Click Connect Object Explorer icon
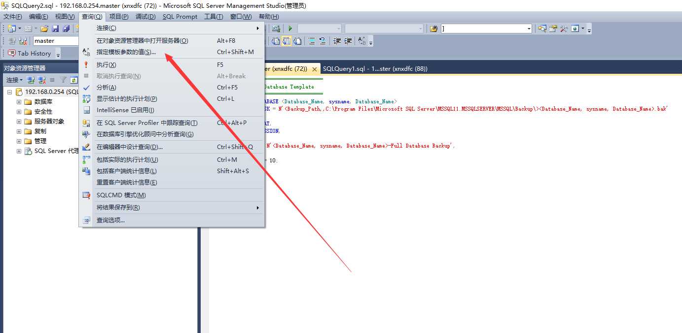This screenshot has height=333, width=682. point(31,80)
